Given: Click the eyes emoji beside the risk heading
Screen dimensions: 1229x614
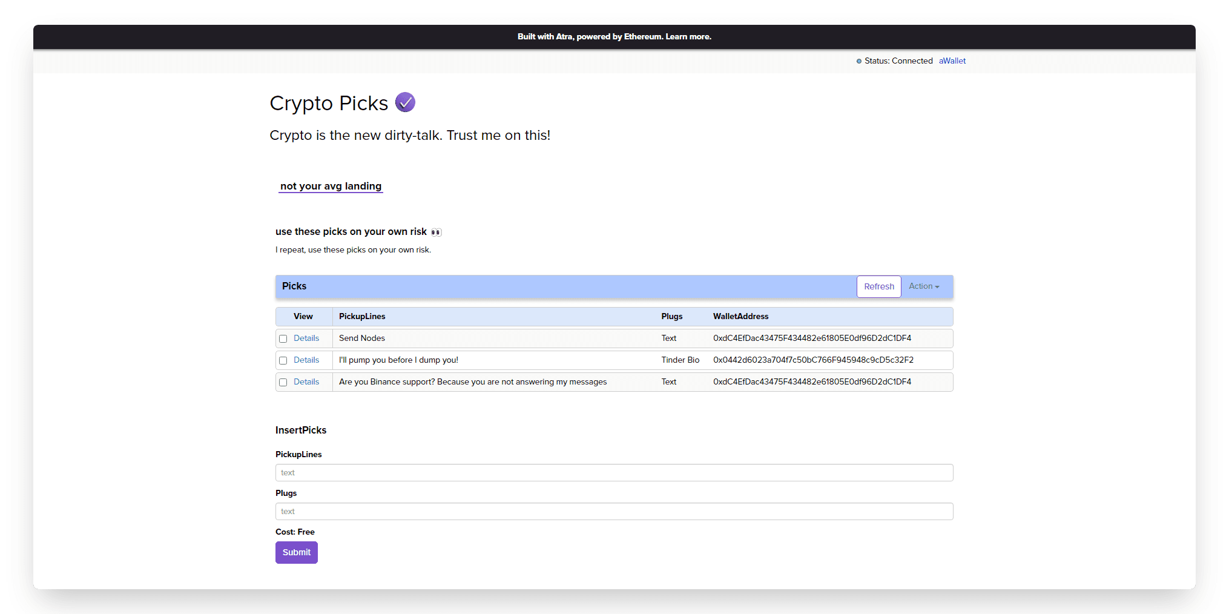Looking at the screenshot, I should tap(436, 232).
